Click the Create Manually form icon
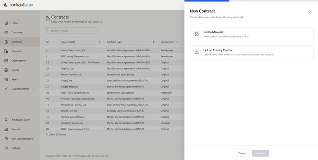This screenshot has width=318, height=160. tap(197, 34)
